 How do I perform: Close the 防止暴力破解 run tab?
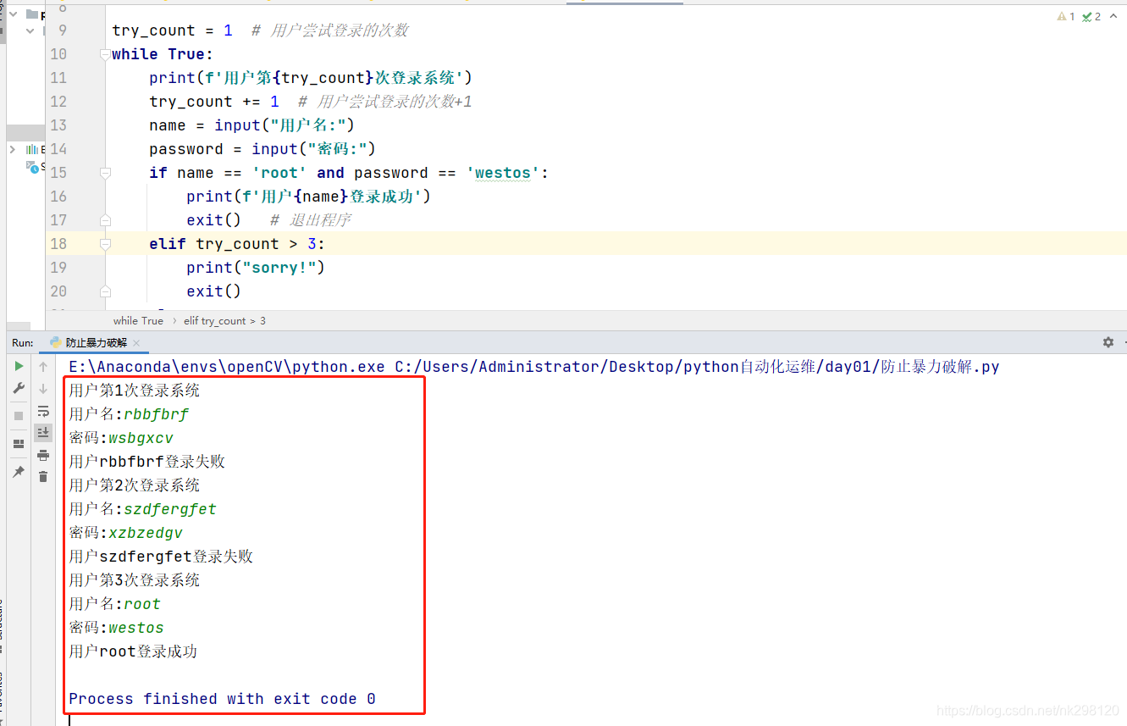(x=136, y=343)
